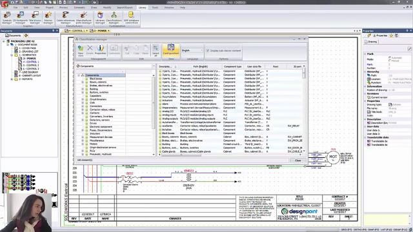Click the pencil icon left of Properties tab

[x=369, y=35]
